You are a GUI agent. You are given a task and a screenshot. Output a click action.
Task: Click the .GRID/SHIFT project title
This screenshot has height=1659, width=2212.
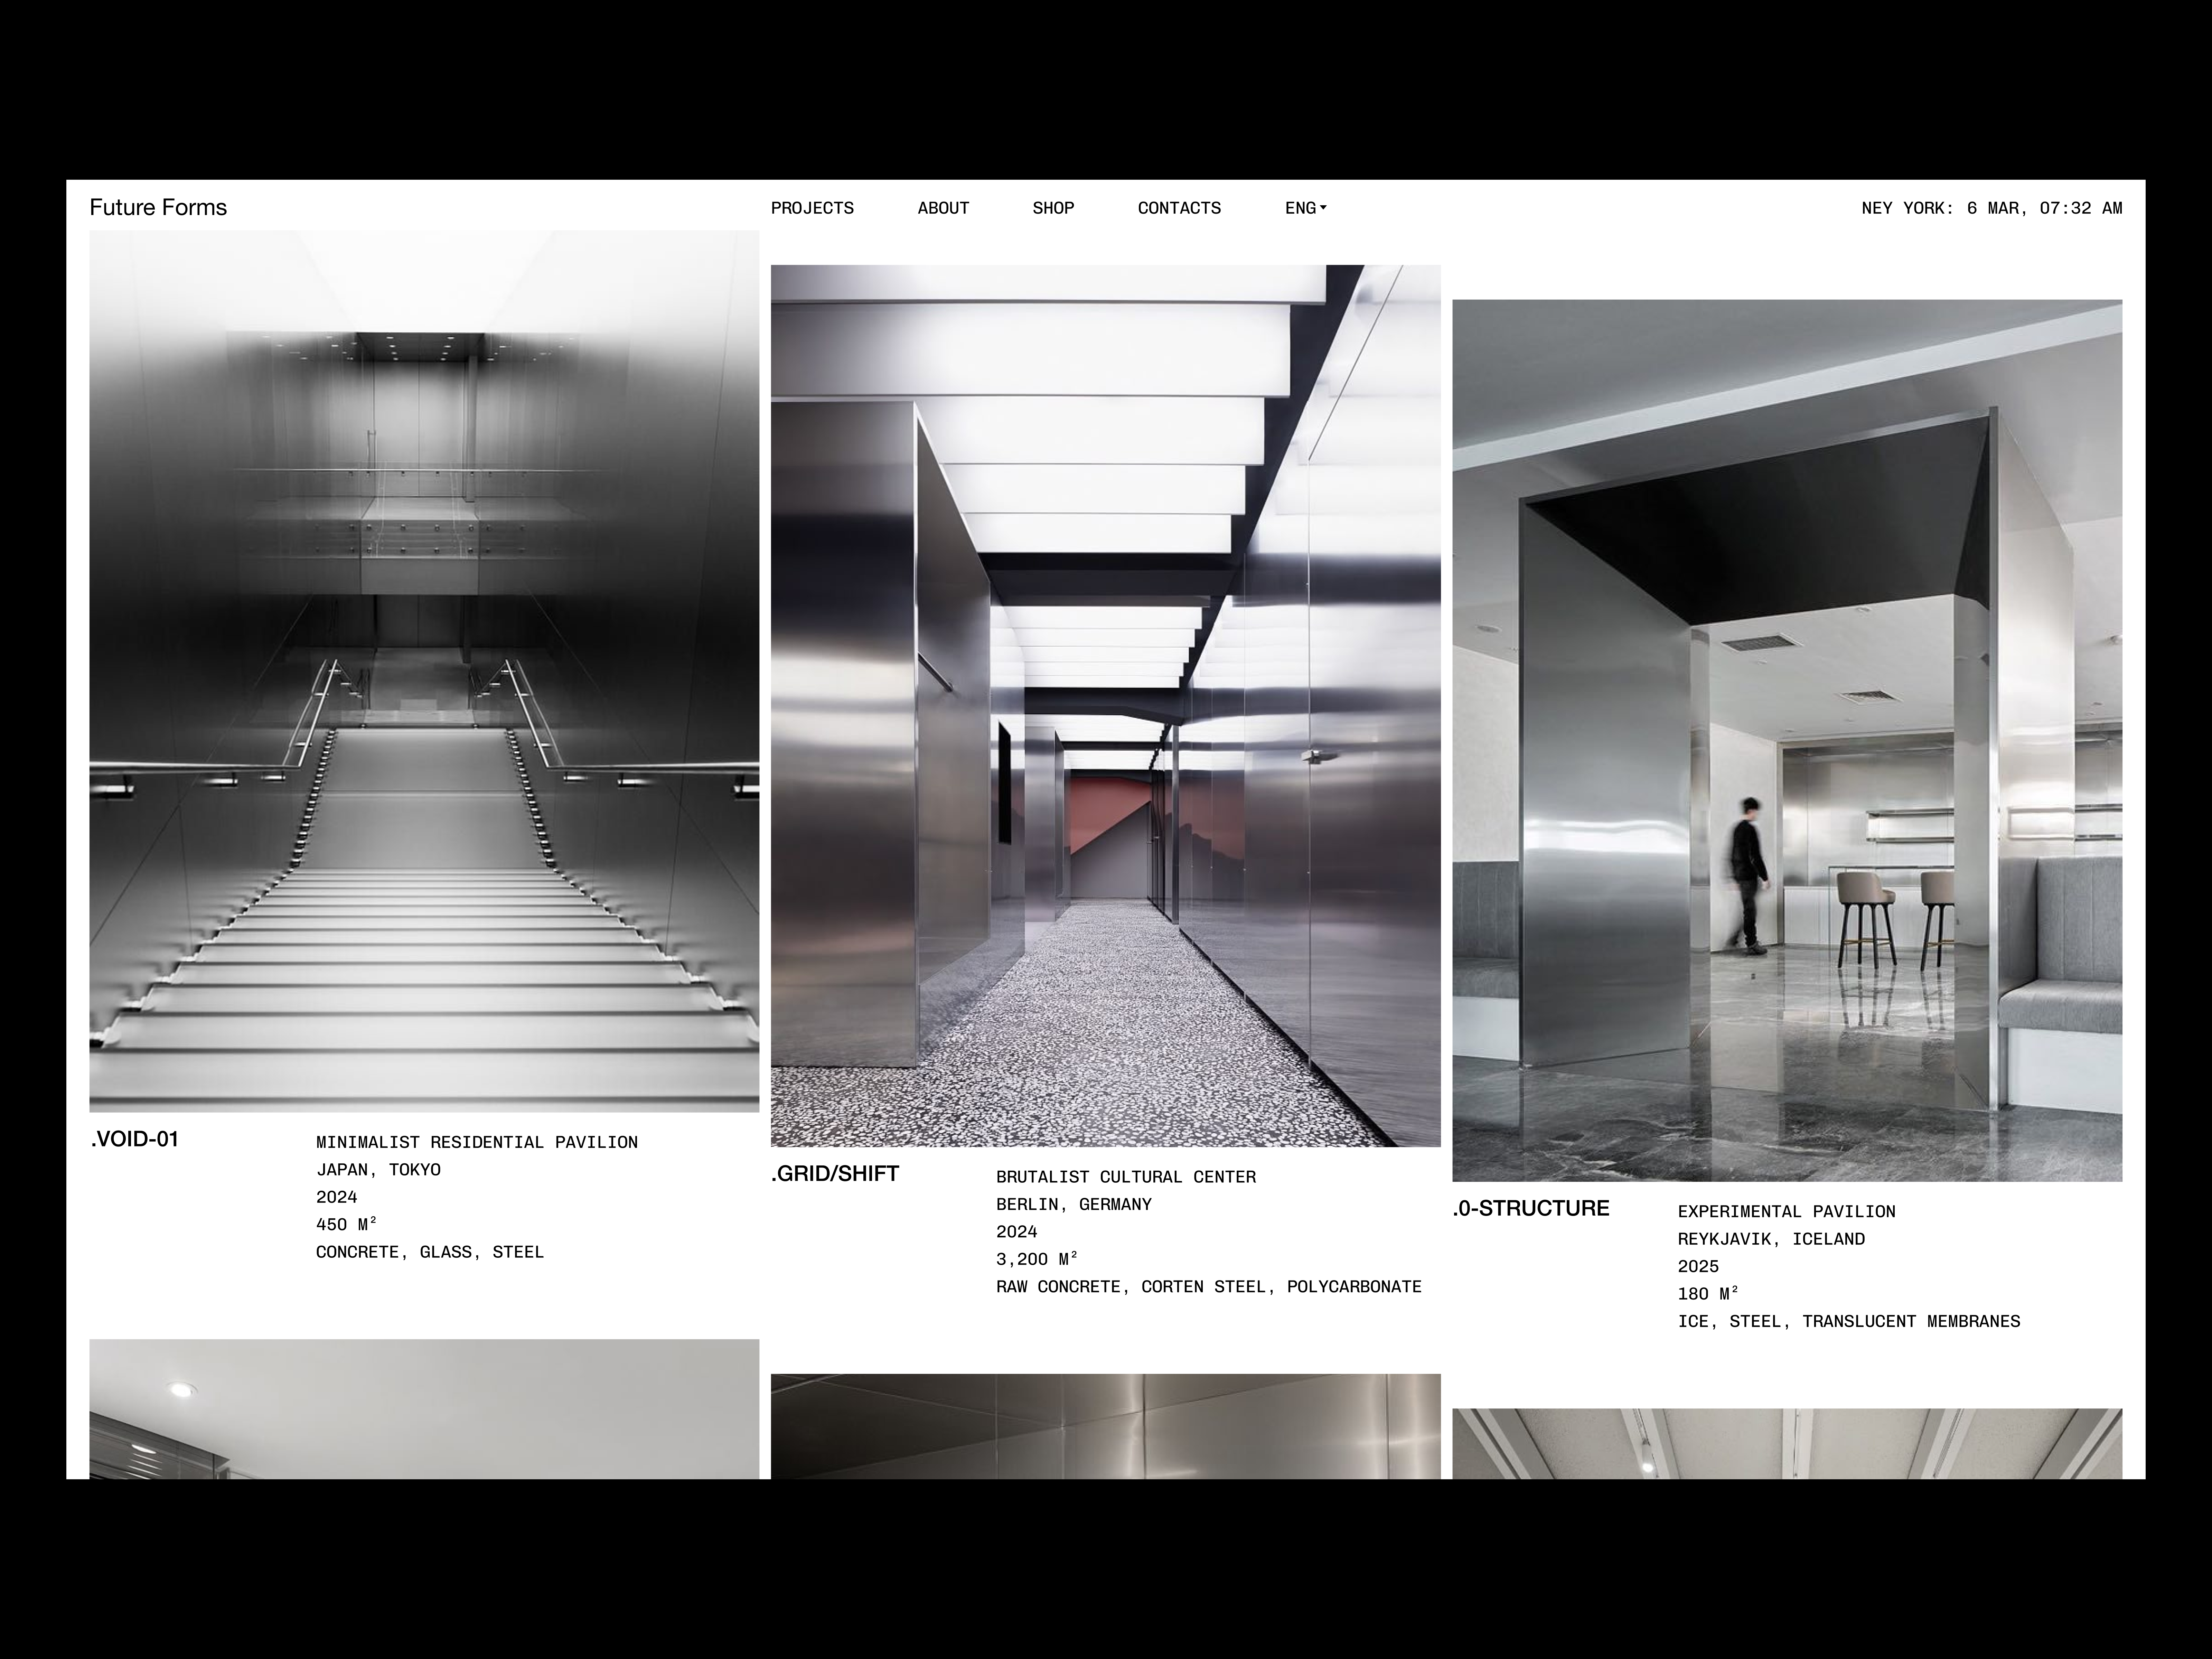click(835, 1174)
